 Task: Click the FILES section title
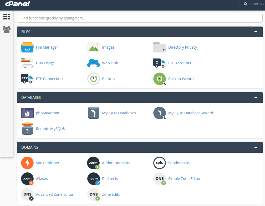26,32
